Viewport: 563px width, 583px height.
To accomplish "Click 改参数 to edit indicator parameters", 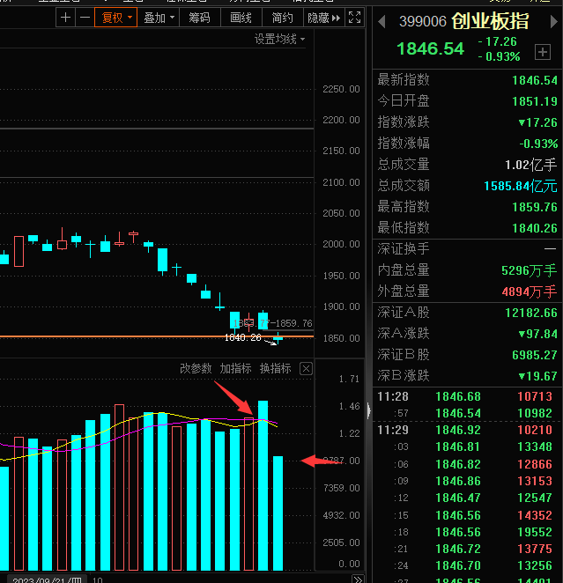I will pyautogui.click(x=196, y=368).
